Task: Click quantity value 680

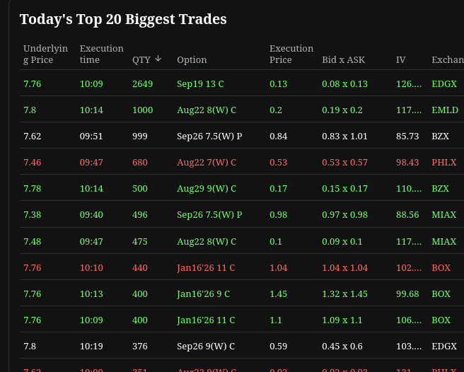Action: pos(139,163)
